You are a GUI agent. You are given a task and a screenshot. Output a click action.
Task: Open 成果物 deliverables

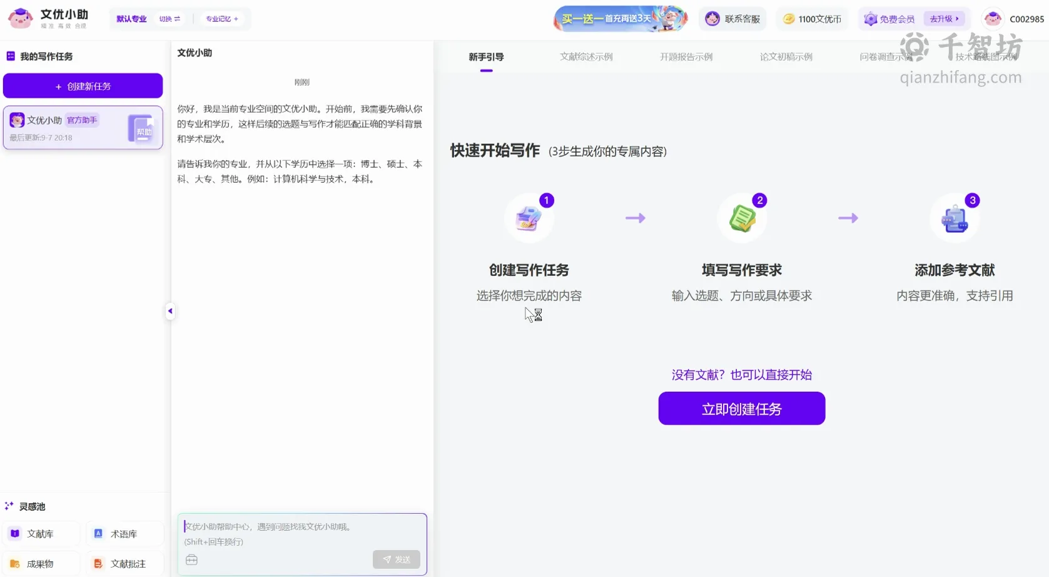pos(41,564)
